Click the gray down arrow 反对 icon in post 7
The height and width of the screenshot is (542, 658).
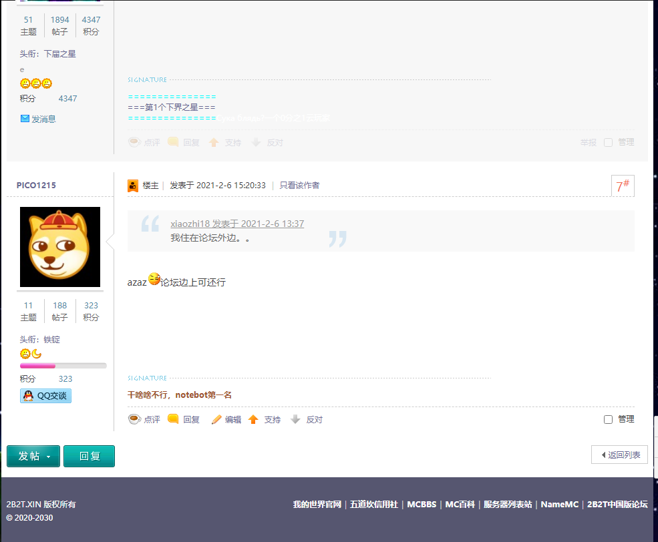click(295, 419)
